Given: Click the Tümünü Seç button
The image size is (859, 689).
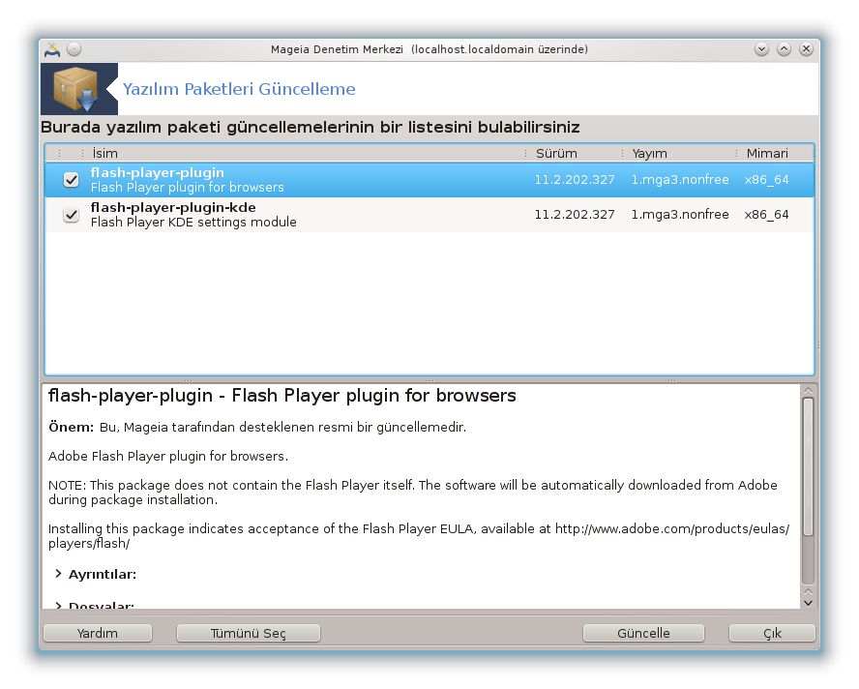Looking at the screenshot, I should pos(249,633).
